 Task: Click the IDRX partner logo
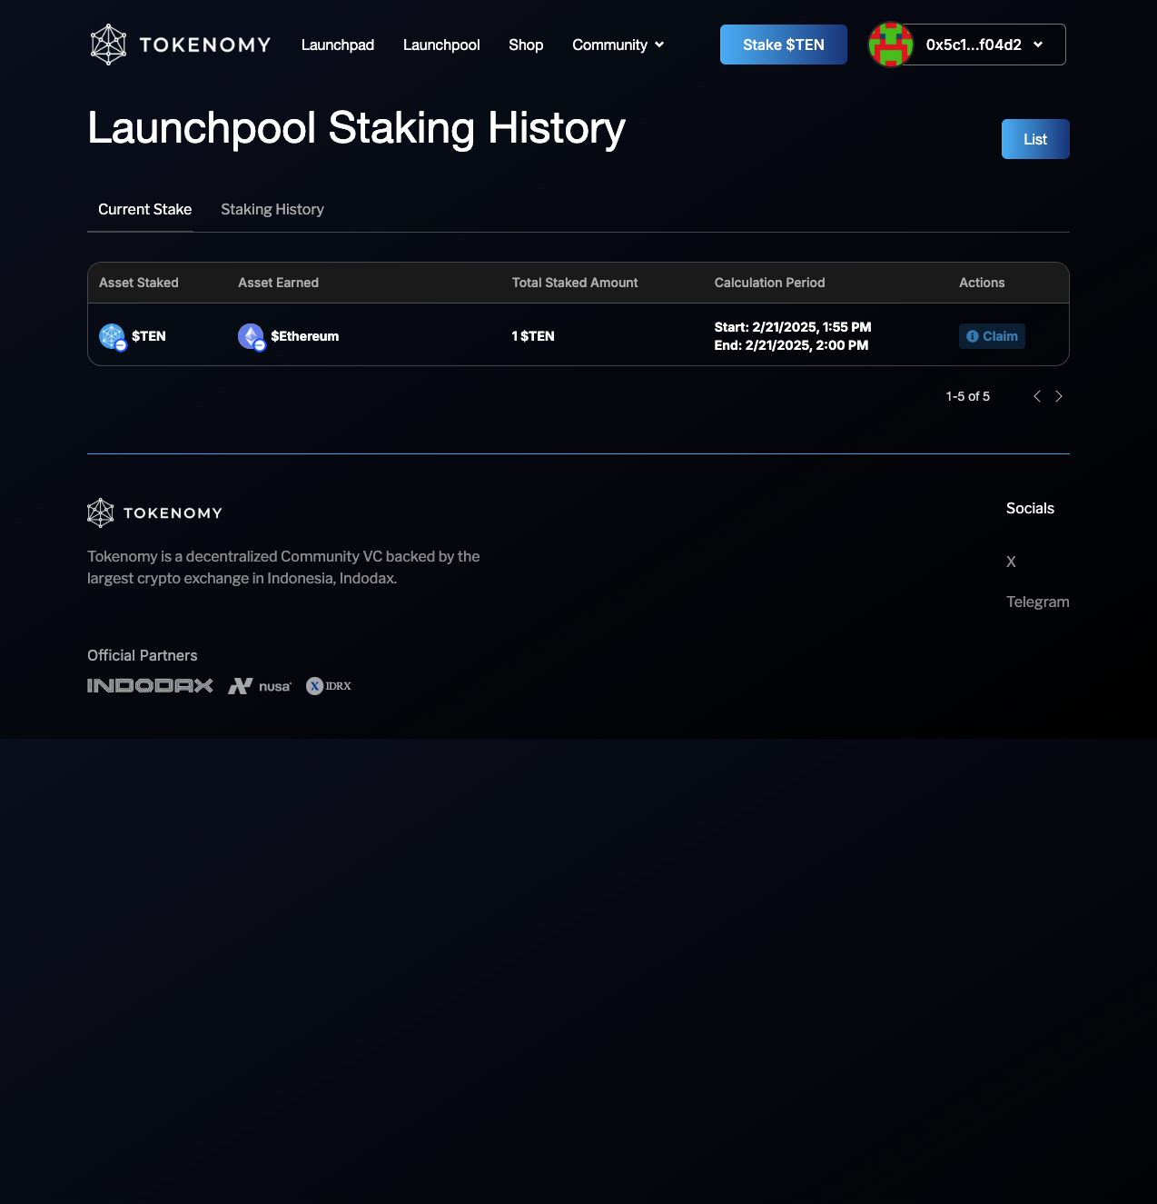(x=329, y=686)
